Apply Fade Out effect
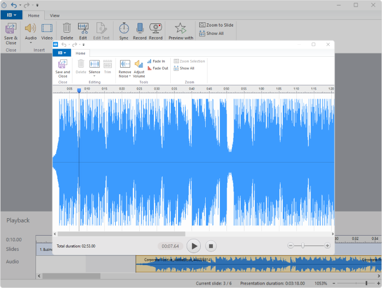The width and height of the screenshot is (382, 288). point(158,68)
